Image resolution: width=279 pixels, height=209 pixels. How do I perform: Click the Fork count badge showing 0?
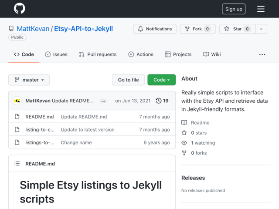pyautogui.click(x=208, y=29)
